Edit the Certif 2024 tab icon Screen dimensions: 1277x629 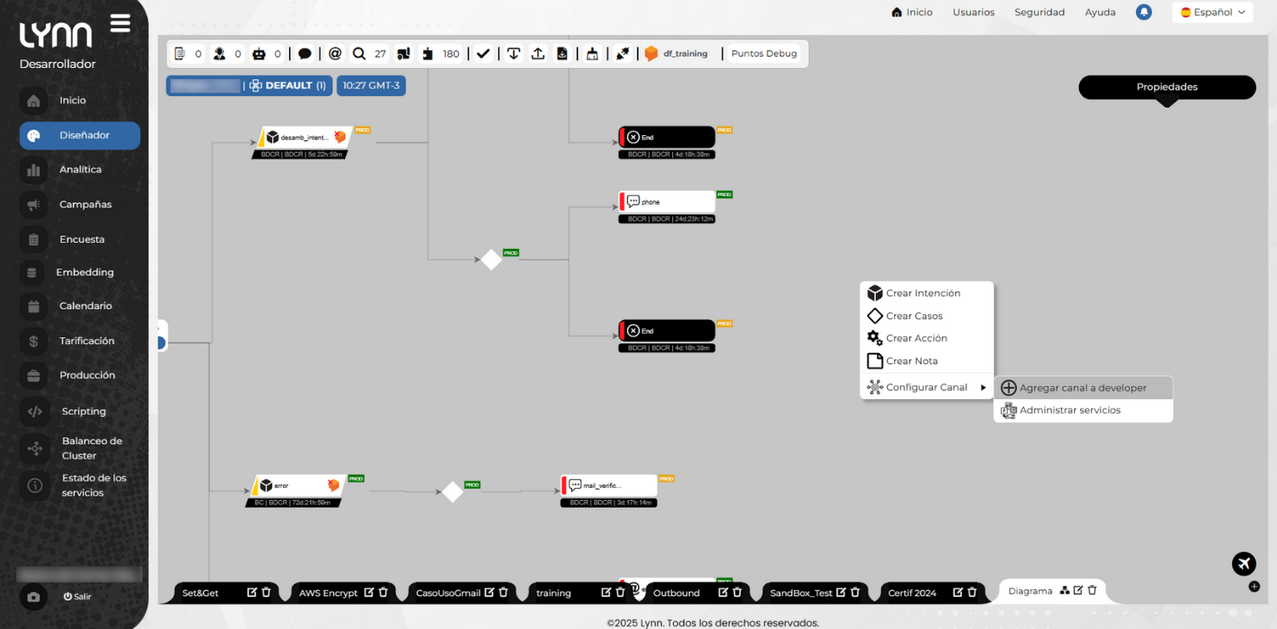(x=958, y=592)
